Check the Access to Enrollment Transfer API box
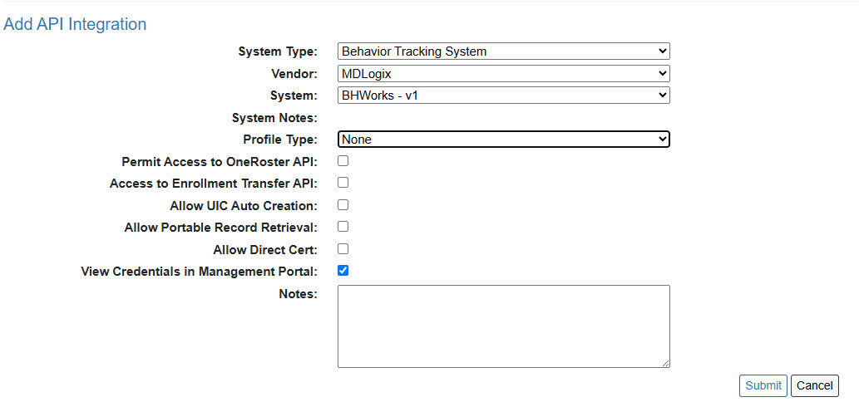859x402 pixels. 343,183
